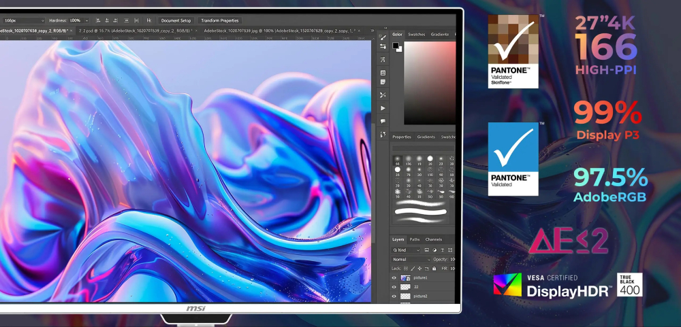The height and width of the screenshot is (327, 681).
Task: Select the first brush stroke preview
Action: pos(420,203)
